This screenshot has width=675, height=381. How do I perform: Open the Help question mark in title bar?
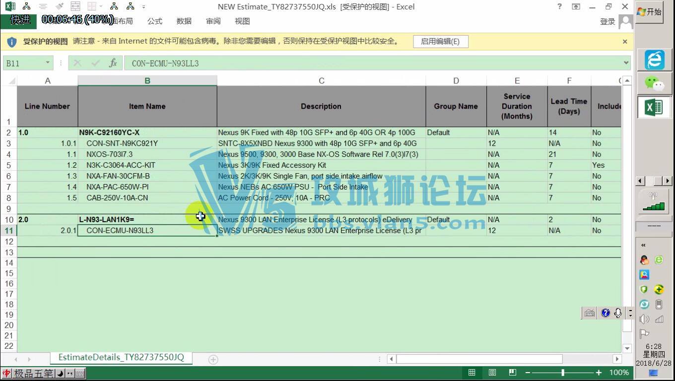(x=559, y=6)
